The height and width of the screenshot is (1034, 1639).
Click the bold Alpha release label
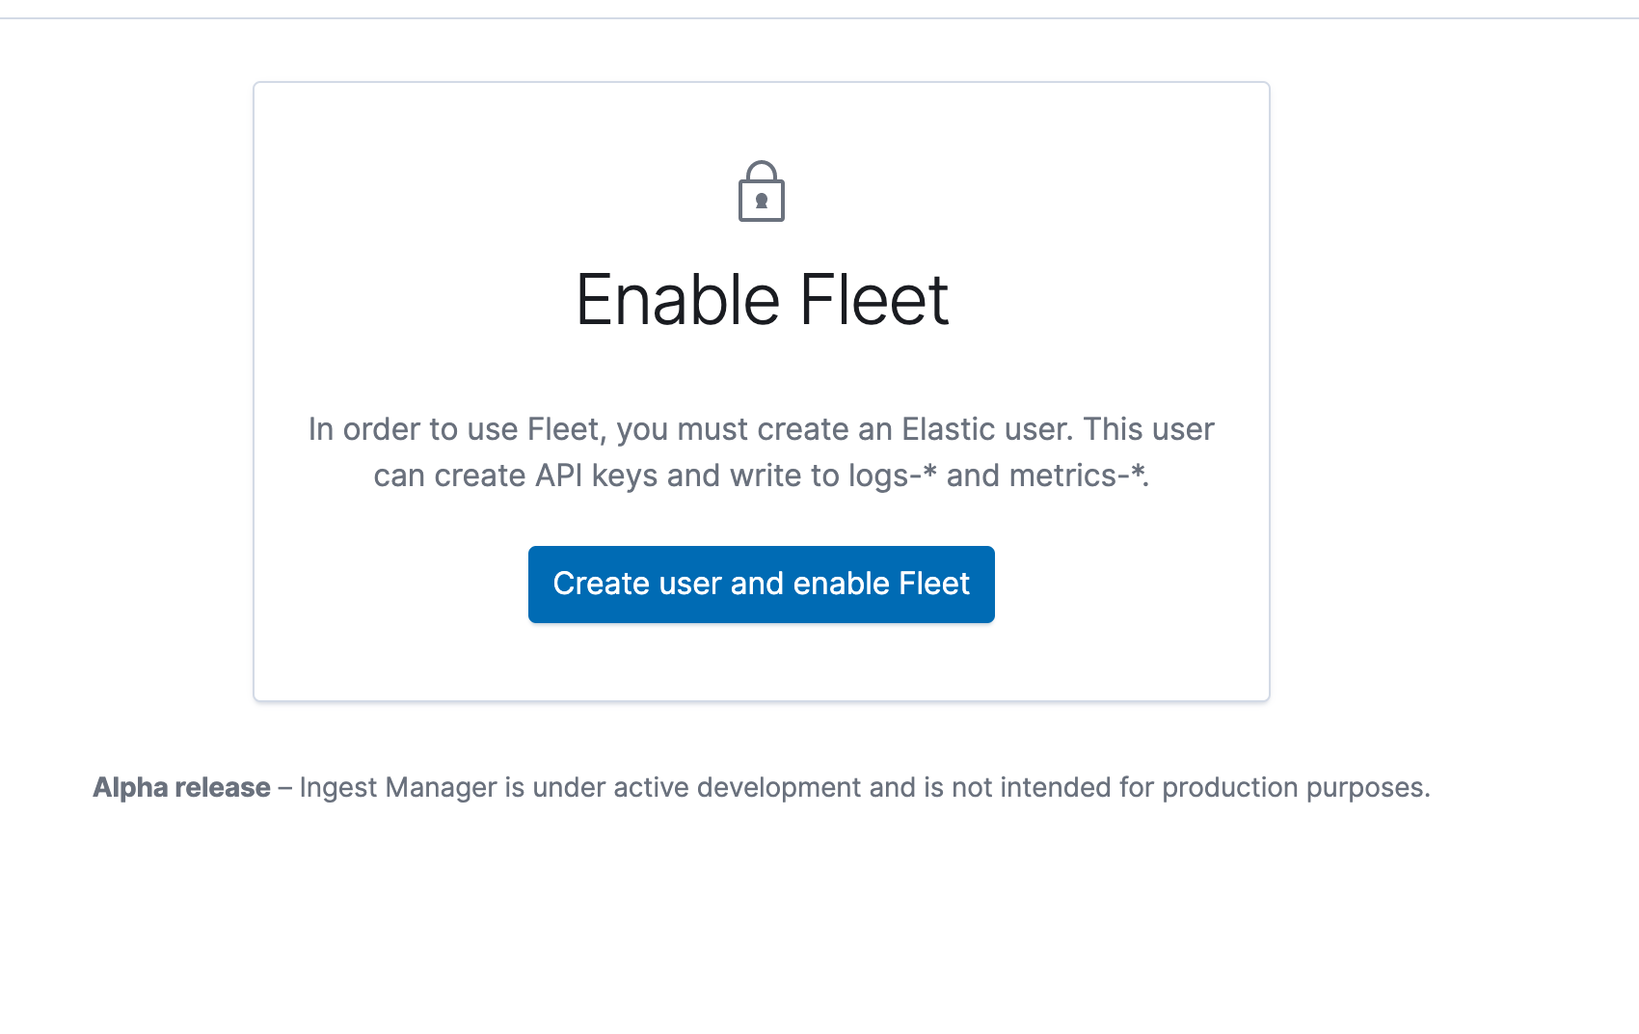(181, 787)
